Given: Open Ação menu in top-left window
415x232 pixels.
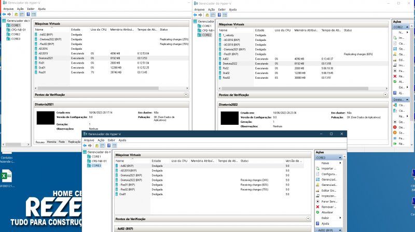Looking at the screenshot, I should click(x=21, y=9).
